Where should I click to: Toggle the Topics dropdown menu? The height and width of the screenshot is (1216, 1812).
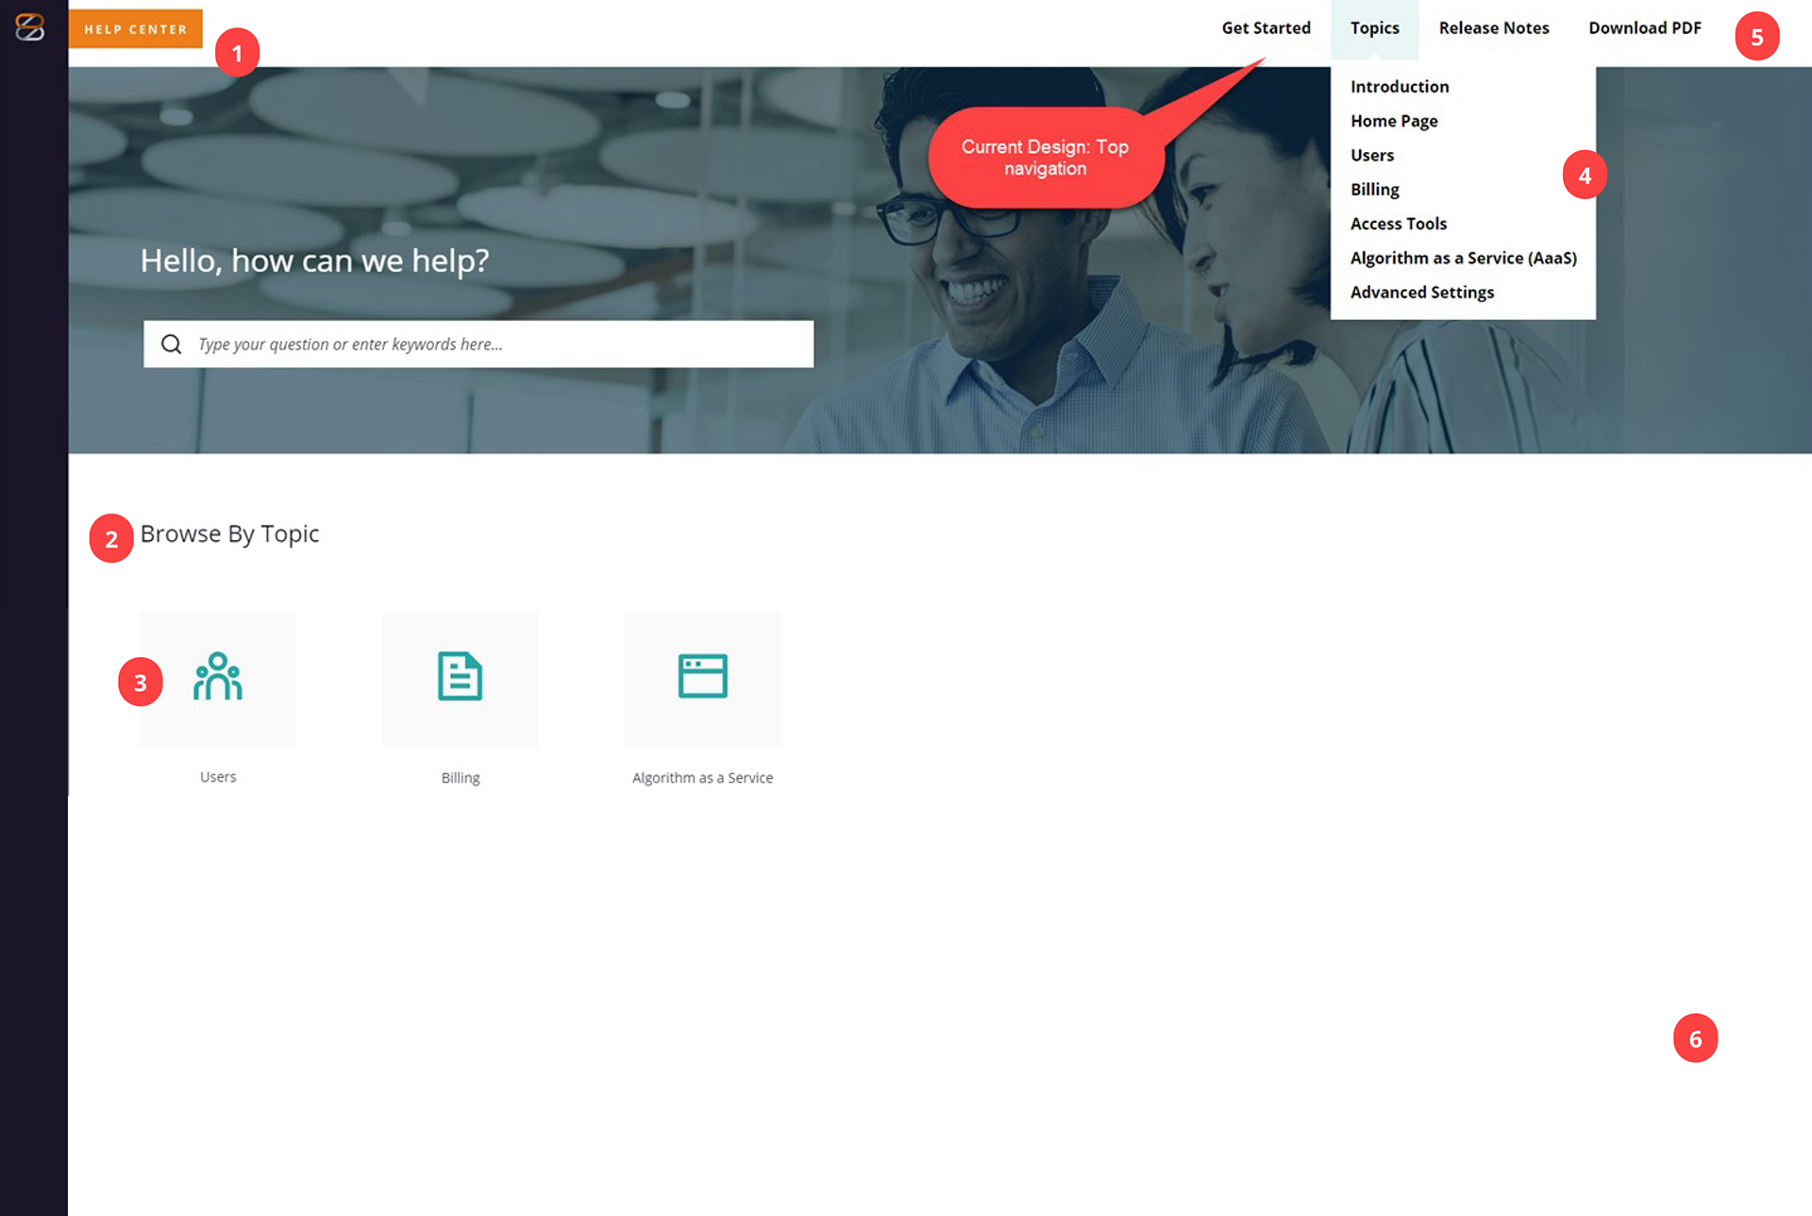click(x=1375, y=28)
